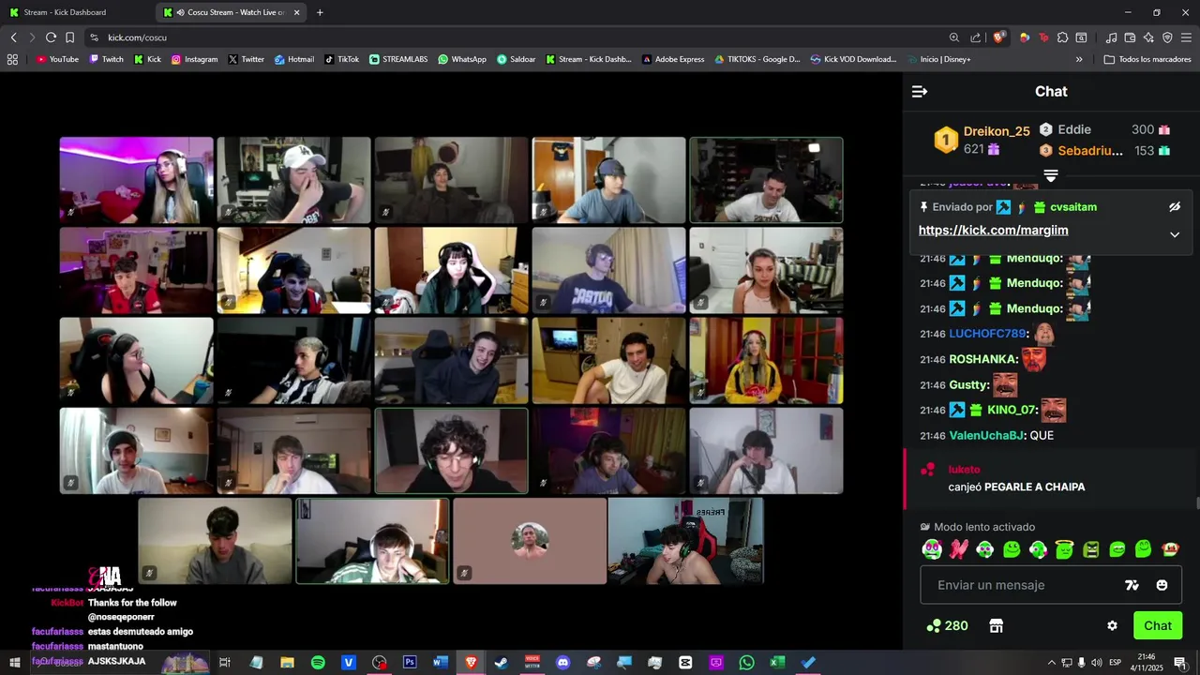Collapse the chat panel with the arrow icon
The image size is (1200, 675).
click(920, 91)
